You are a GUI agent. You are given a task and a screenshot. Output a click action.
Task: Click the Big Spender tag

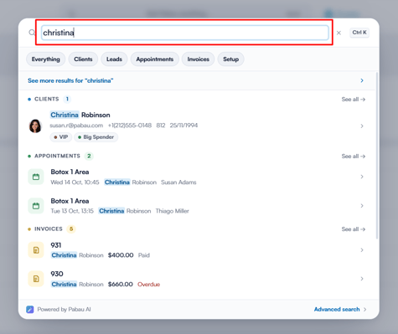click(x=96, y=137)
